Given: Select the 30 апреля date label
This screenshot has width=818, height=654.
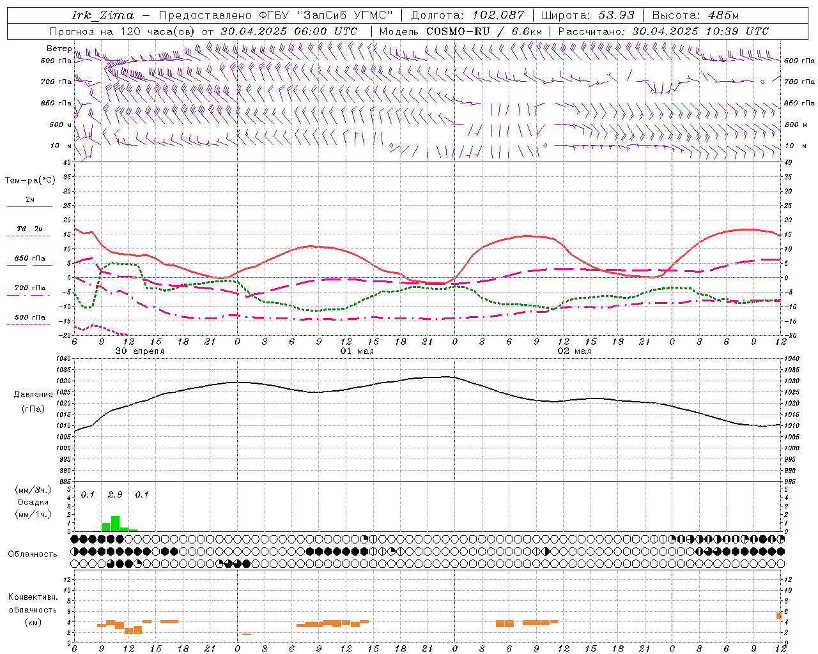Looking at the screenshot, I should tap(139, 351).
